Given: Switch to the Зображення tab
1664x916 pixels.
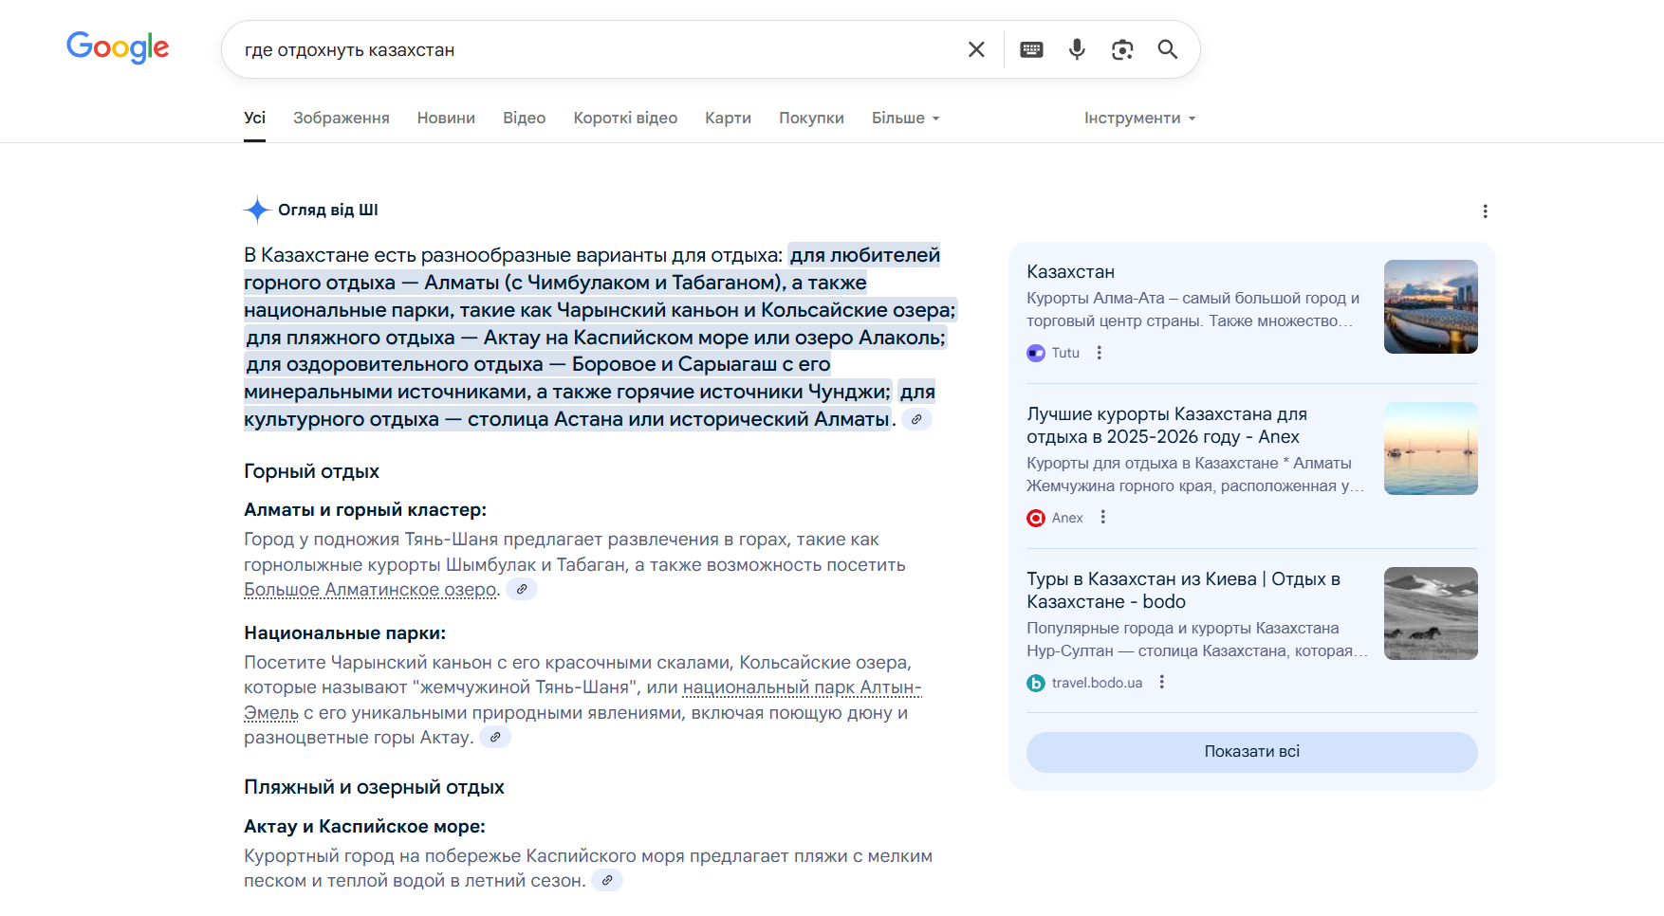Looking at the screenshot, I should tap(341, 119).
